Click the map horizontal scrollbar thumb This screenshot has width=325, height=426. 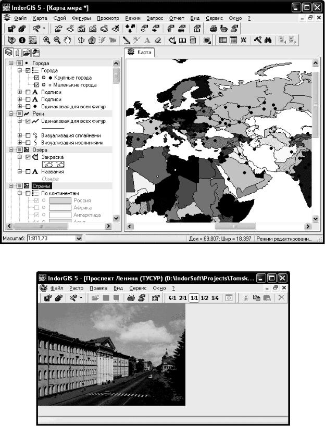point(235,226)
